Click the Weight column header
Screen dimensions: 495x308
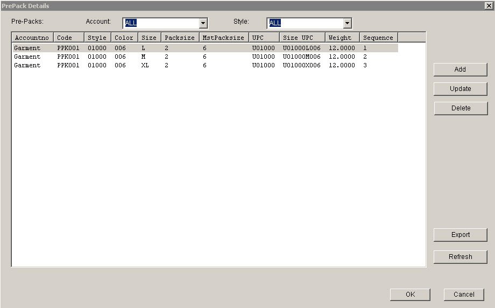(342, 38)
